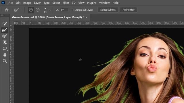Open the brush size 13 picker
184x103 pixels.
45,10
